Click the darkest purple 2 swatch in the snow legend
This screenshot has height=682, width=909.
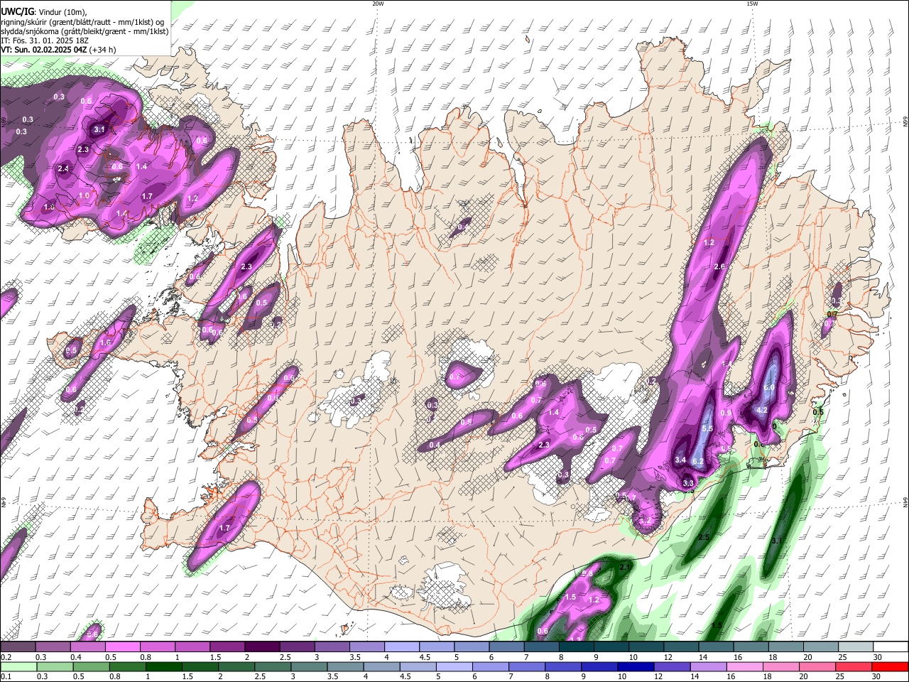262,646
